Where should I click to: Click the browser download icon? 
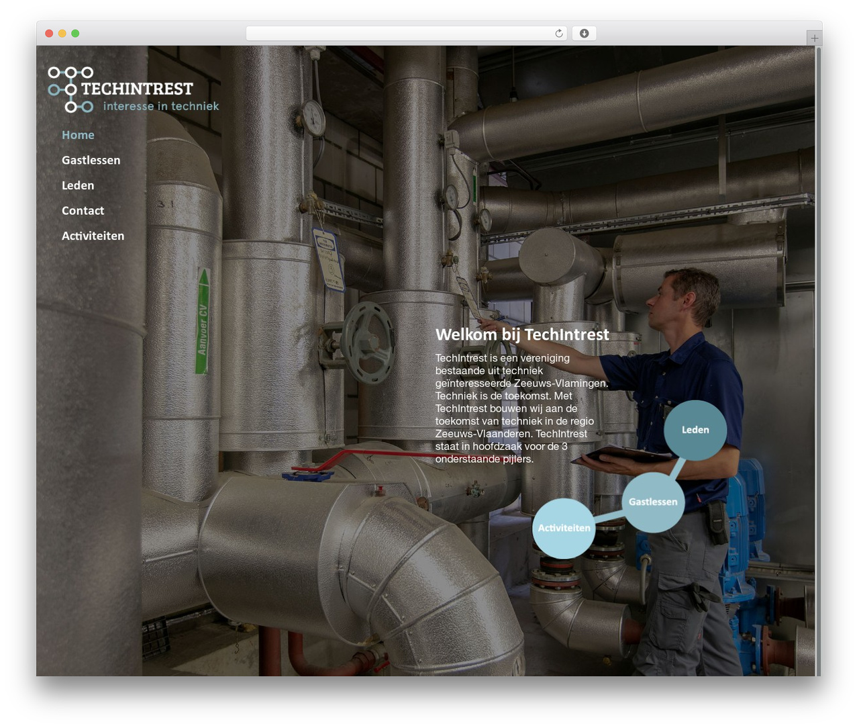tap(584, 34)
